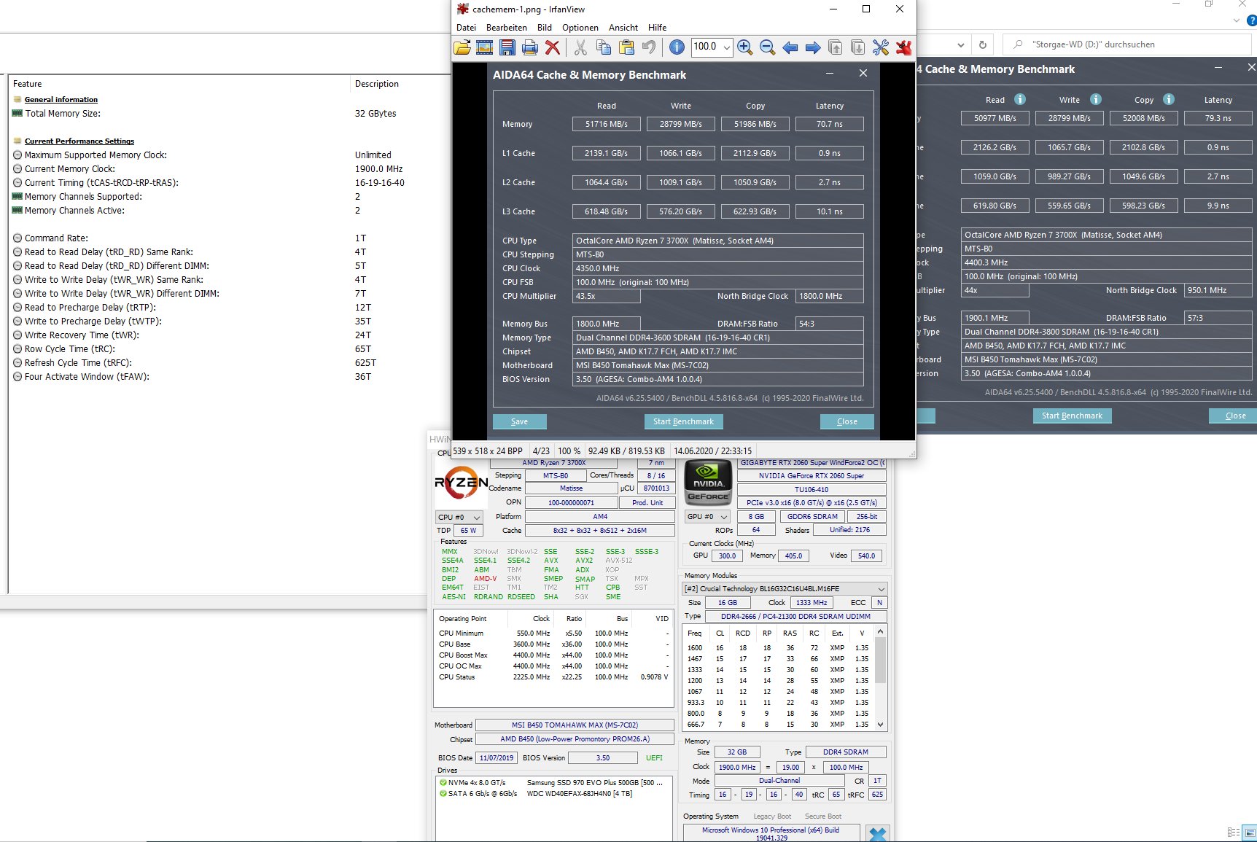Cut the selection with the scissors icon
Image resolution: width=1257 pixels, height=842 pixels.
click(580, 47)
